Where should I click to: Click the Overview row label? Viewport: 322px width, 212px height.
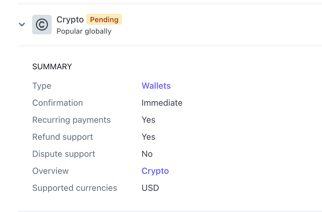tap(51, 171)
